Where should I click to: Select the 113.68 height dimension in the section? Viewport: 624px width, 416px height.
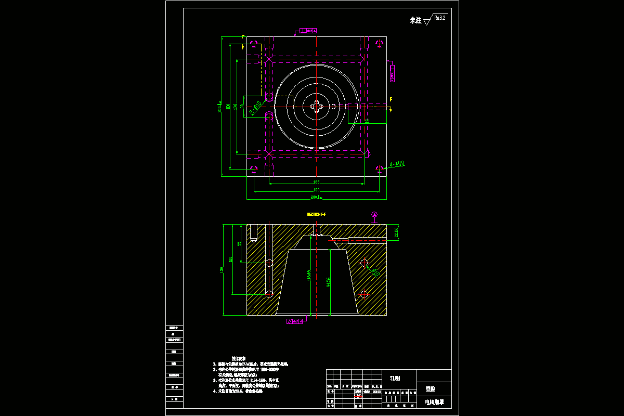coord(309,276)
